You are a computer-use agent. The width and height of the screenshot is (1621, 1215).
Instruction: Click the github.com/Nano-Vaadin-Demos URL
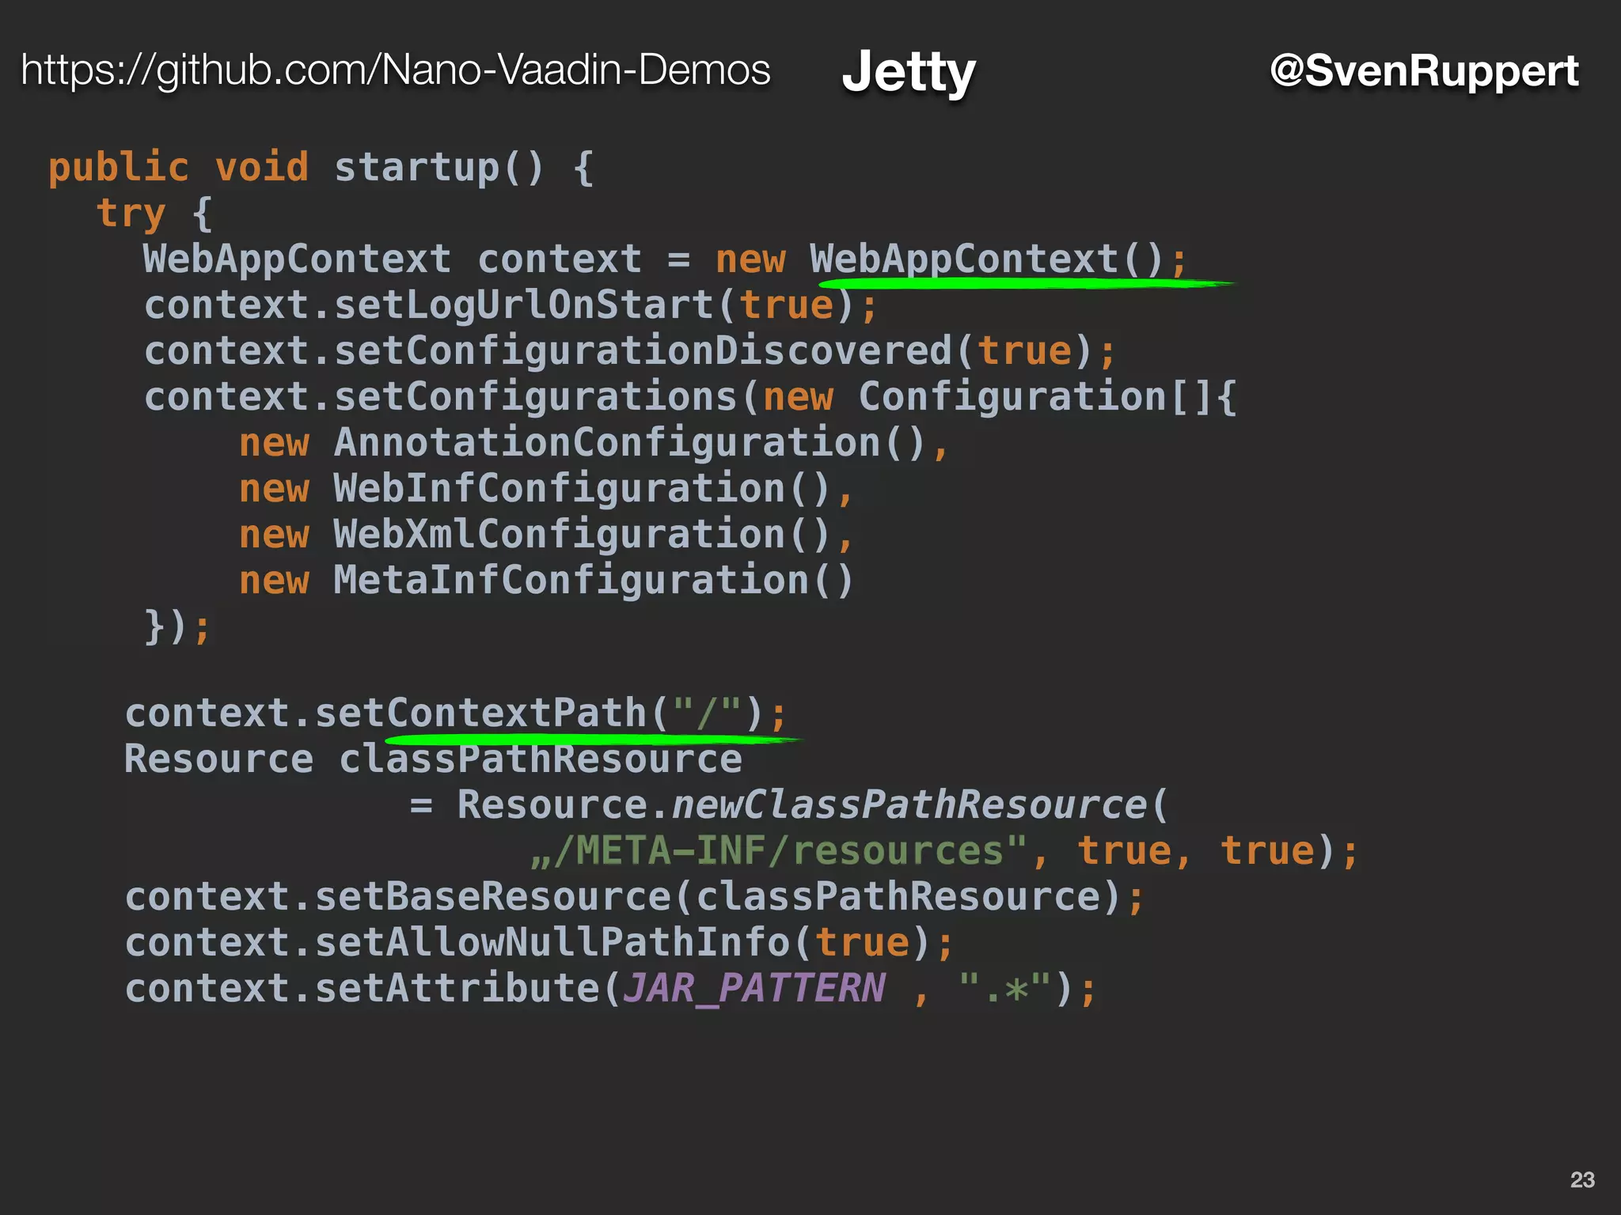click(x=395, y=70)
